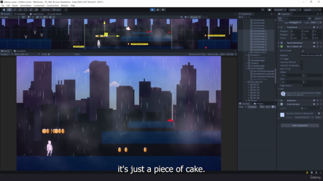Lock the Hierarchy panel

(x=272, y=14)
